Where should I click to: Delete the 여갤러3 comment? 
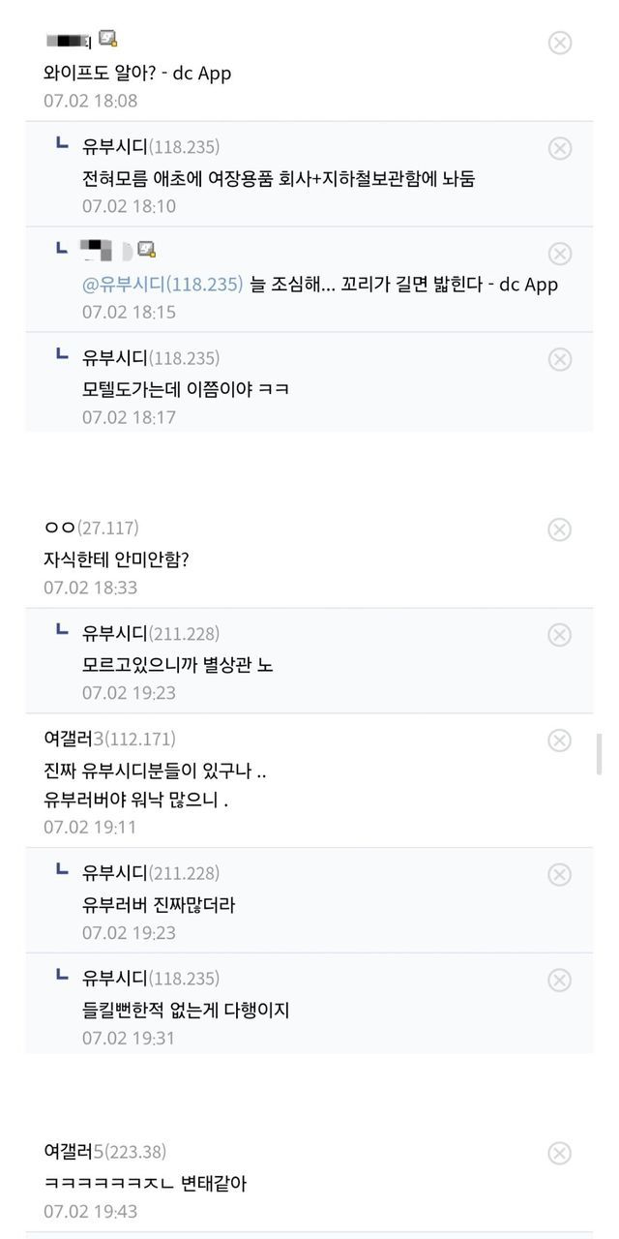pyautogui.click(x=560, y=740)
